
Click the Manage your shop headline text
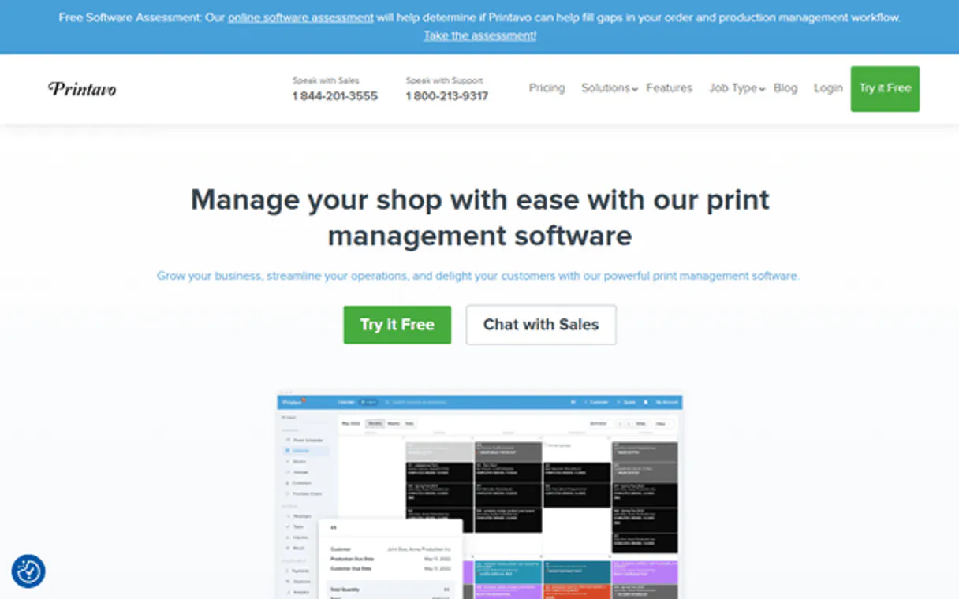click(x=479, y=218)
